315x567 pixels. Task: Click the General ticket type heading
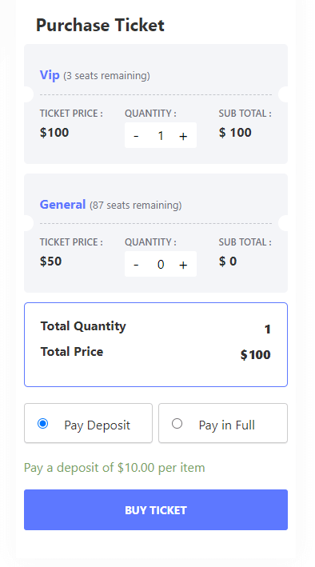(62, 204)
